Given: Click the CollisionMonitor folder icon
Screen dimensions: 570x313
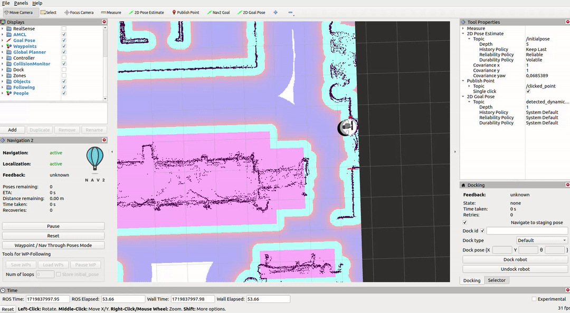Looking at the screenshot, I should pyautogui.click(x=9, y=64).
